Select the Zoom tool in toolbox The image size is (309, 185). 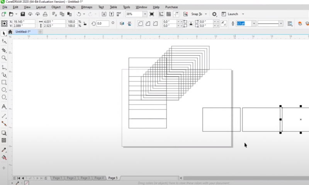[x=4, y=58]
